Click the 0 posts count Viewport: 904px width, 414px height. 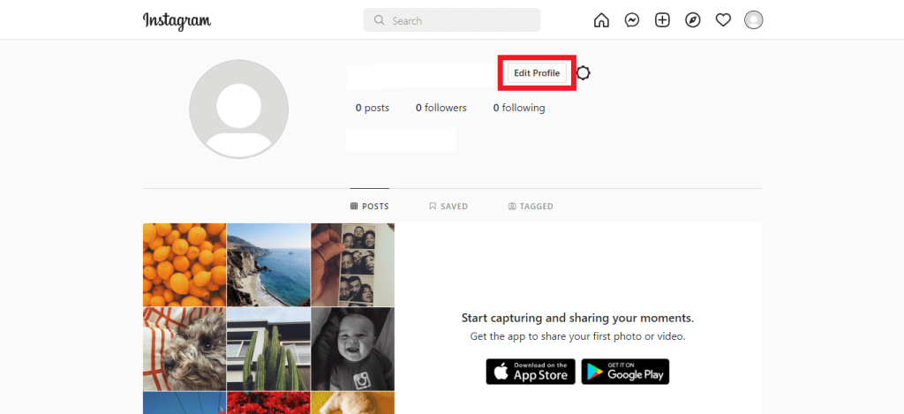coord(373,108)
